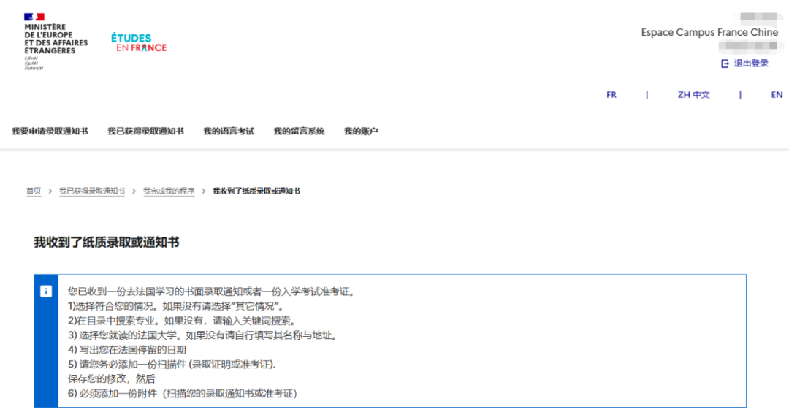Click instruction line 4) 写出您在法国停留的日期
Viewport: 789px width, 415px height.
[x=127, y=350]
